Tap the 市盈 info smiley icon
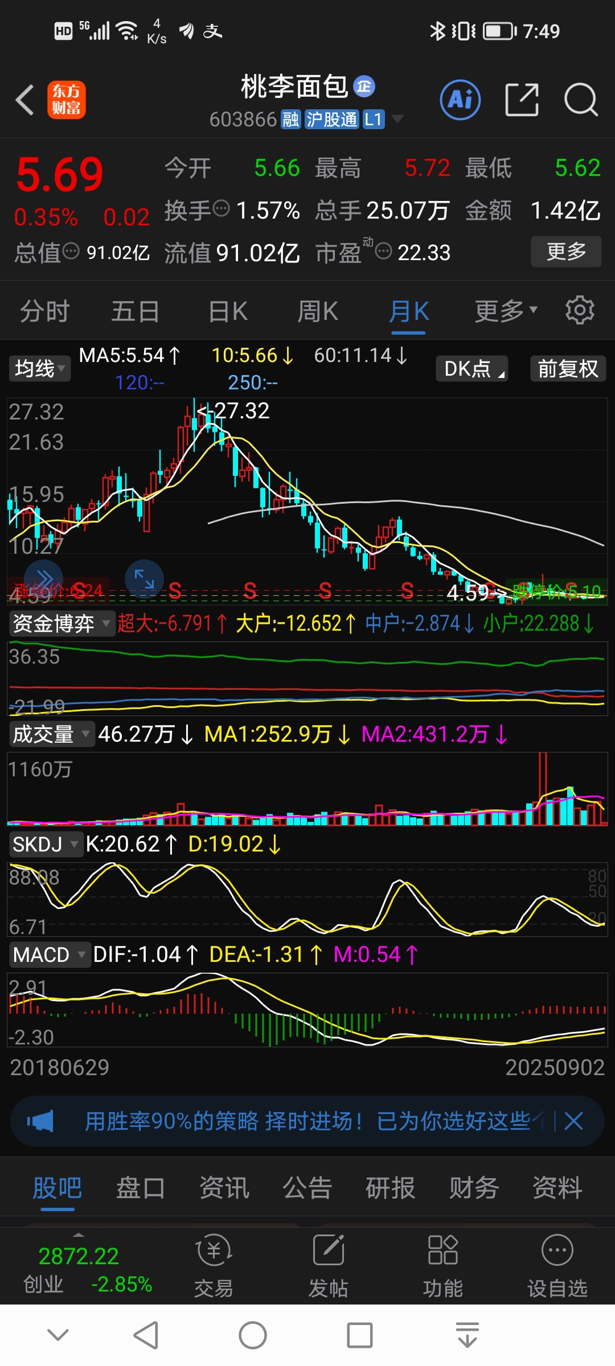The image size is (615, 1366). [384, 250]
